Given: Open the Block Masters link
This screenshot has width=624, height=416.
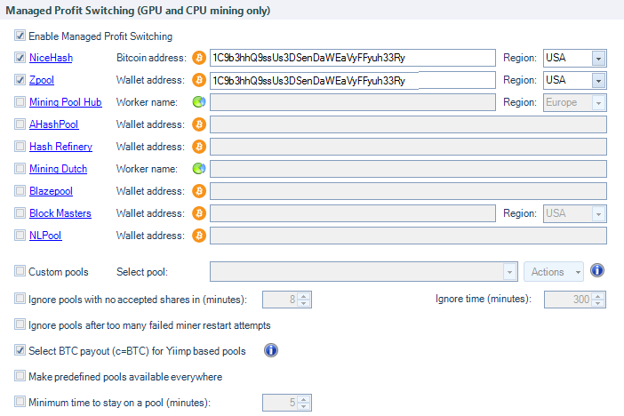Looking at the screenshot, I should [x=60, y=213].
